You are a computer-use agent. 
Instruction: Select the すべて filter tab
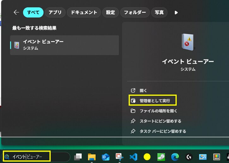point(33,13)
